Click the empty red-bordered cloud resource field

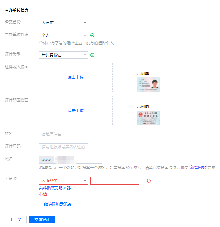[115, 181]
